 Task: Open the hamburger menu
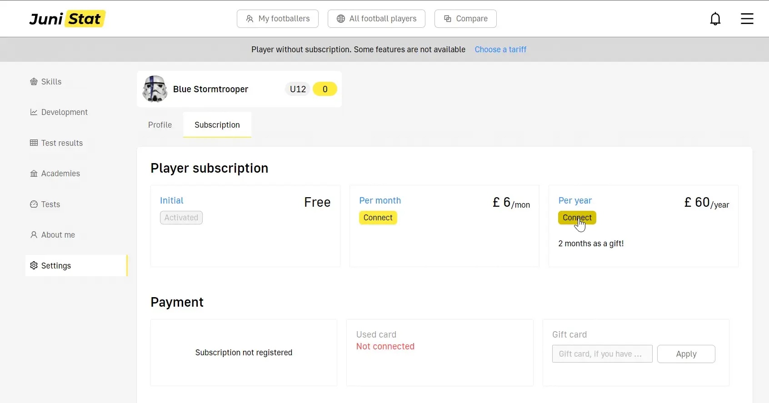pyautogui.click(x=747, y=19)
